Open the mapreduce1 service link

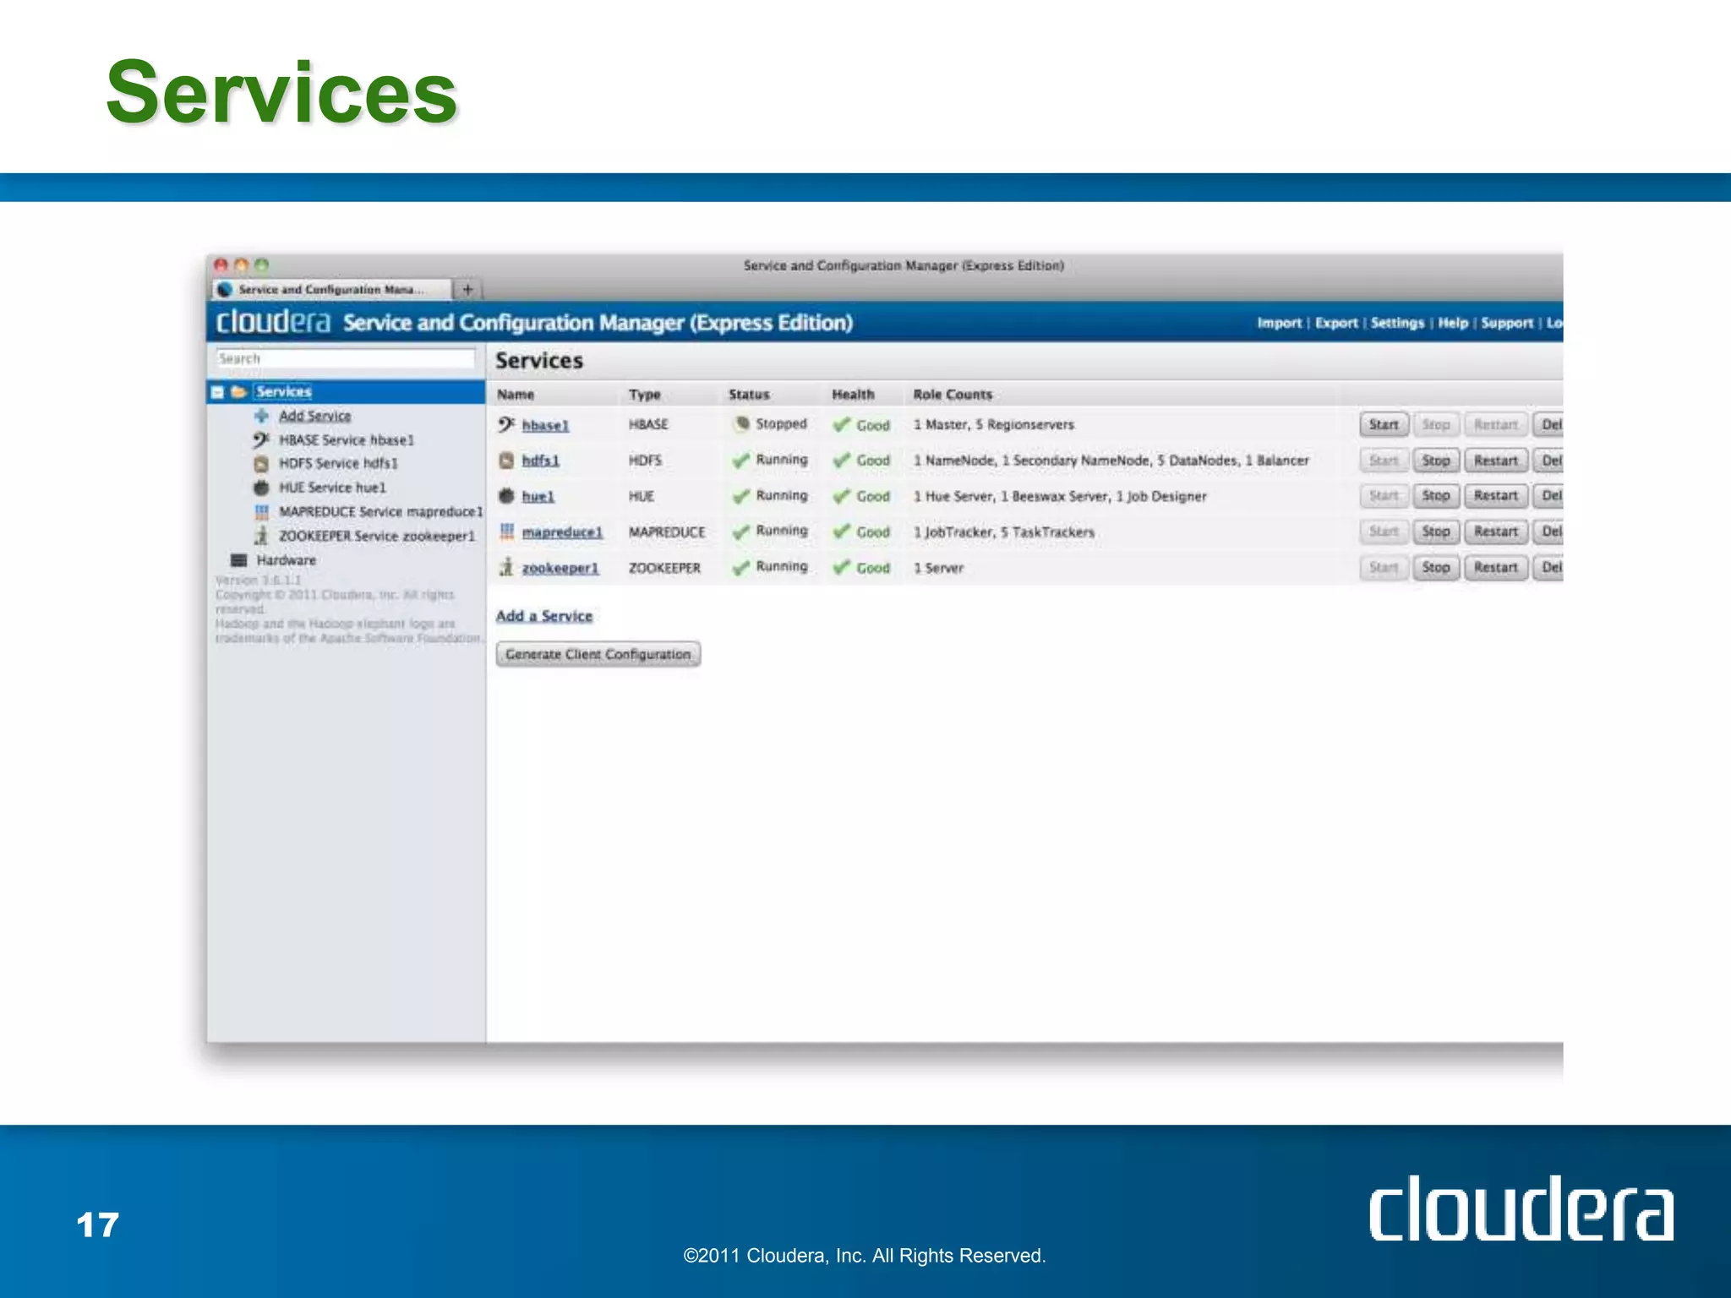click(562, 532)
